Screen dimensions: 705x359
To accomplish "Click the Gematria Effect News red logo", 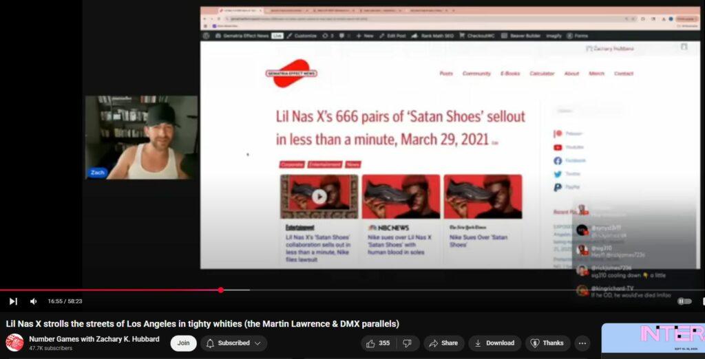I will [x=291, y=73].
